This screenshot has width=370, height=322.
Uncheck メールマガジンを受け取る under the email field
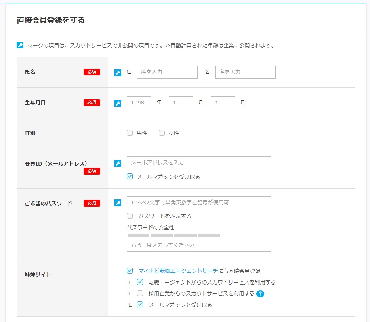[130, 177]
